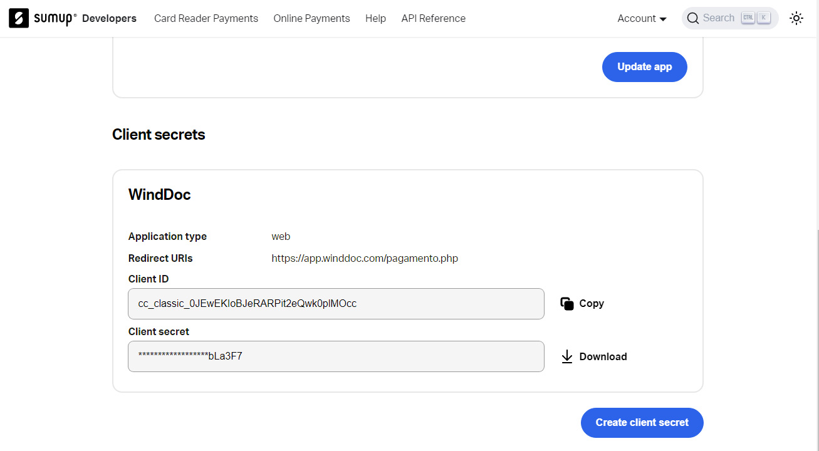
Task: Click the Client secrets section heading
Action: pos(159,134)
